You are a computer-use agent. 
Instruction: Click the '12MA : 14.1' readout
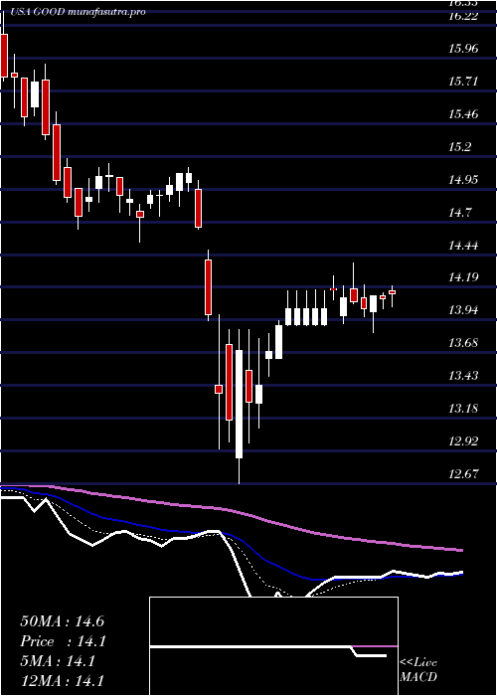[62, 681]
